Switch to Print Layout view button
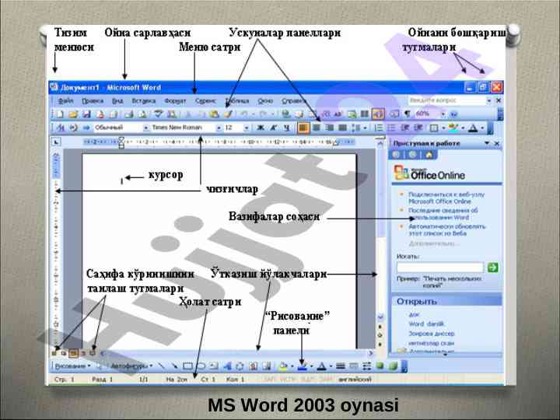Image resolution: width=560 pixels, height=420 pixels. (x=74, y=353)
